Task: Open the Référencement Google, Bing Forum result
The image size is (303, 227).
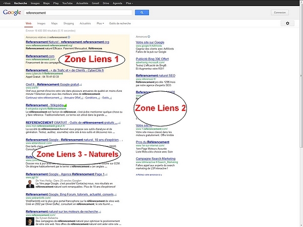Action: pyautogui.click(x=70, y=194)
